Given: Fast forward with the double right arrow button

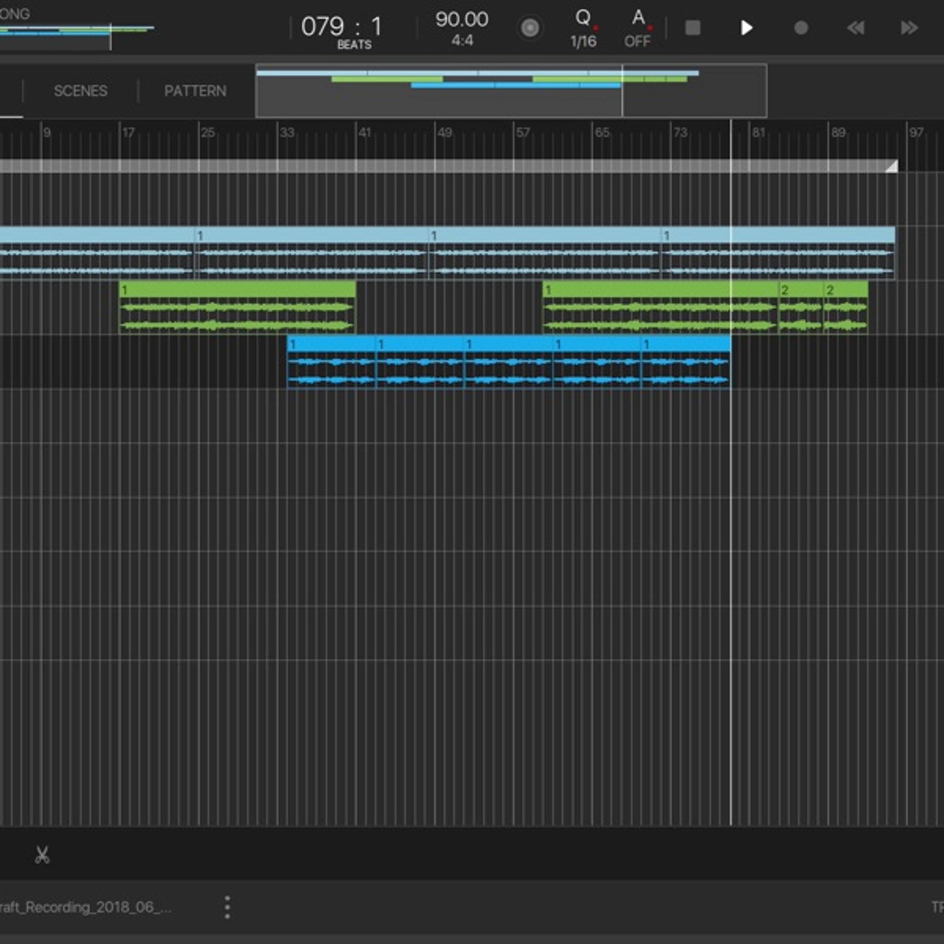Looking at the screenshot, I should [x=909, y=28].
